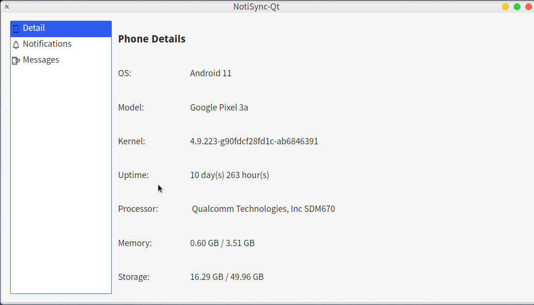Click the message icon beside Messages
This screenshot has width=534, height=305.
16,60
